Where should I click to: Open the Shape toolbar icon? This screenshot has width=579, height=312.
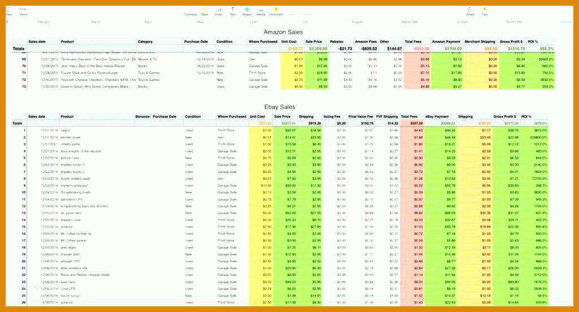click(247, 11)
